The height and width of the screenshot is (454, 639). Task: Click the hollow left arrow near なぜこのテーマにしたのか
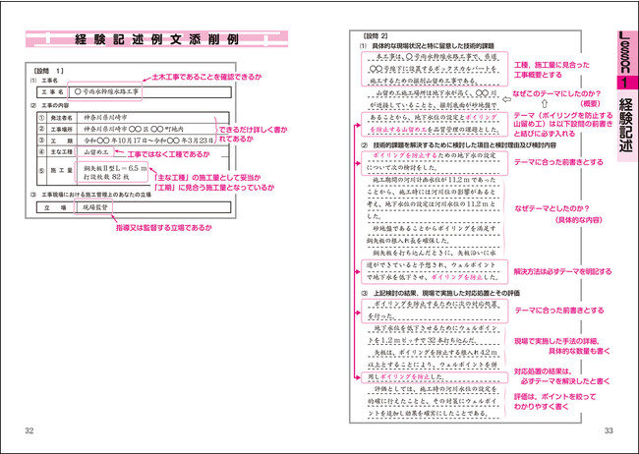tap(504, 98)
